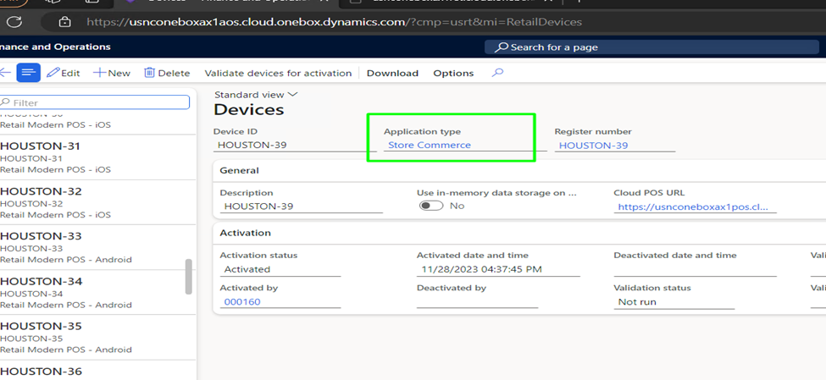Click the Filter box in list pane
The width and height of the screenshot is (826, 380).
pos(95,102)
